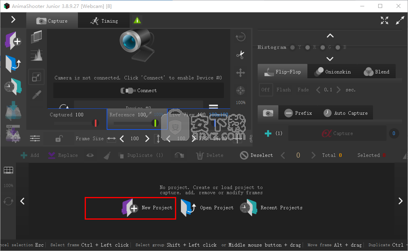Click the scale preview icon

pyautogui.click(x=37, y=77)
